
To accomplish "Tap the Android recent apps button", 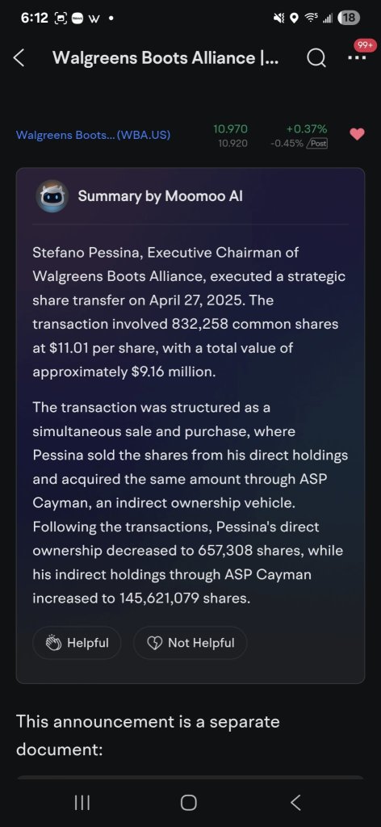I will (x=82, y=803).
